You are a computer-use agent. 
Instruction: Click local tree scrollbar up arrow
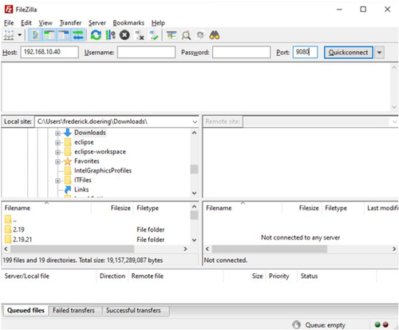point(195,133)
